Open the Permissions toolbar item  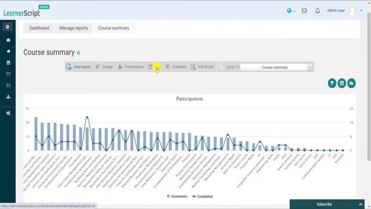(x=130, y=67)
